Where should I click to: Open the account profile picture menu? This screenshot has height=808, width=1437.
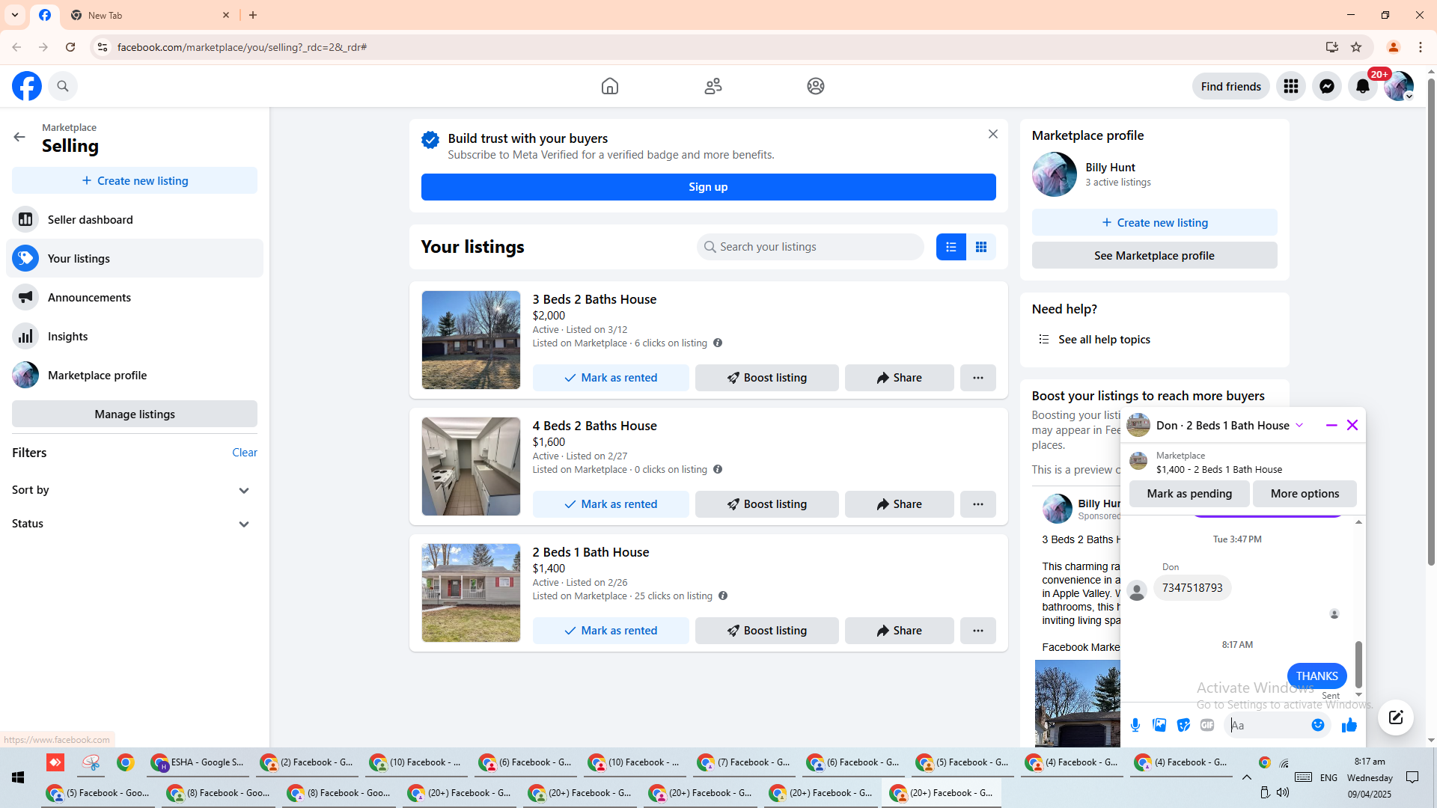tap(1399, 86)
